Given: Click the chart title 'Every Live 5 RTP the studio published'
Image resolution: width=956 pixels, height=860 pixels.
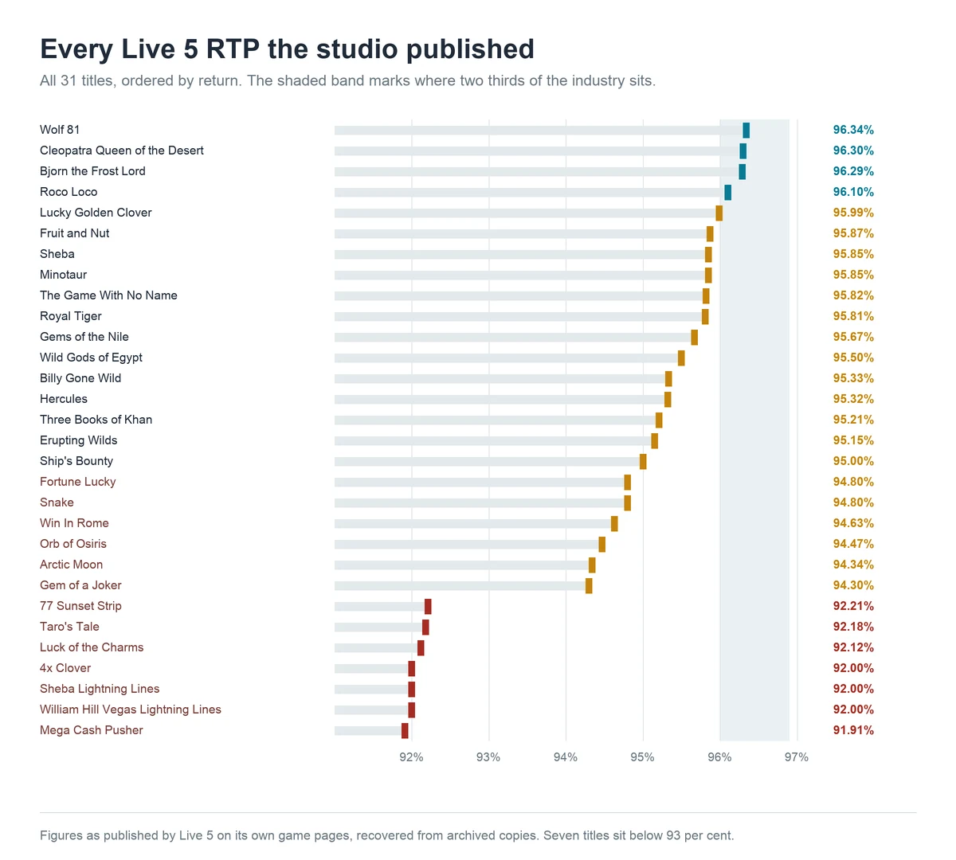Looking at the screenshot, I should point(287,49).
